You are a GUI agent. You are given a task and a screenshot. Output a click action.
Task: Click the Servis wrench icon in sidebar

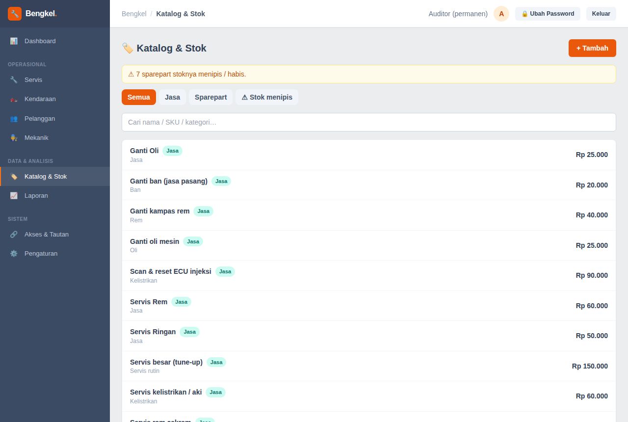14,80
